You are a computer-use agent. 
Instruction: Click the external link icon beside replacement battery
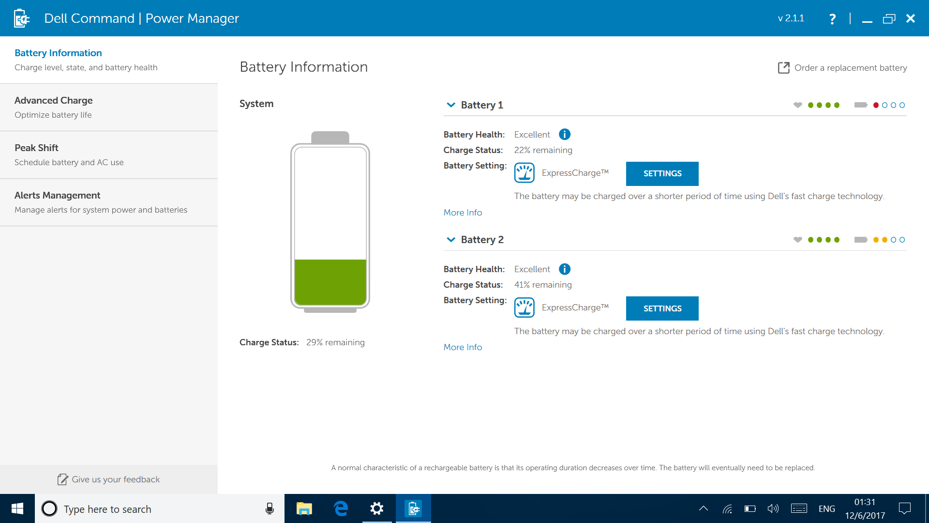pyautogui.click(x=783, y=68)
